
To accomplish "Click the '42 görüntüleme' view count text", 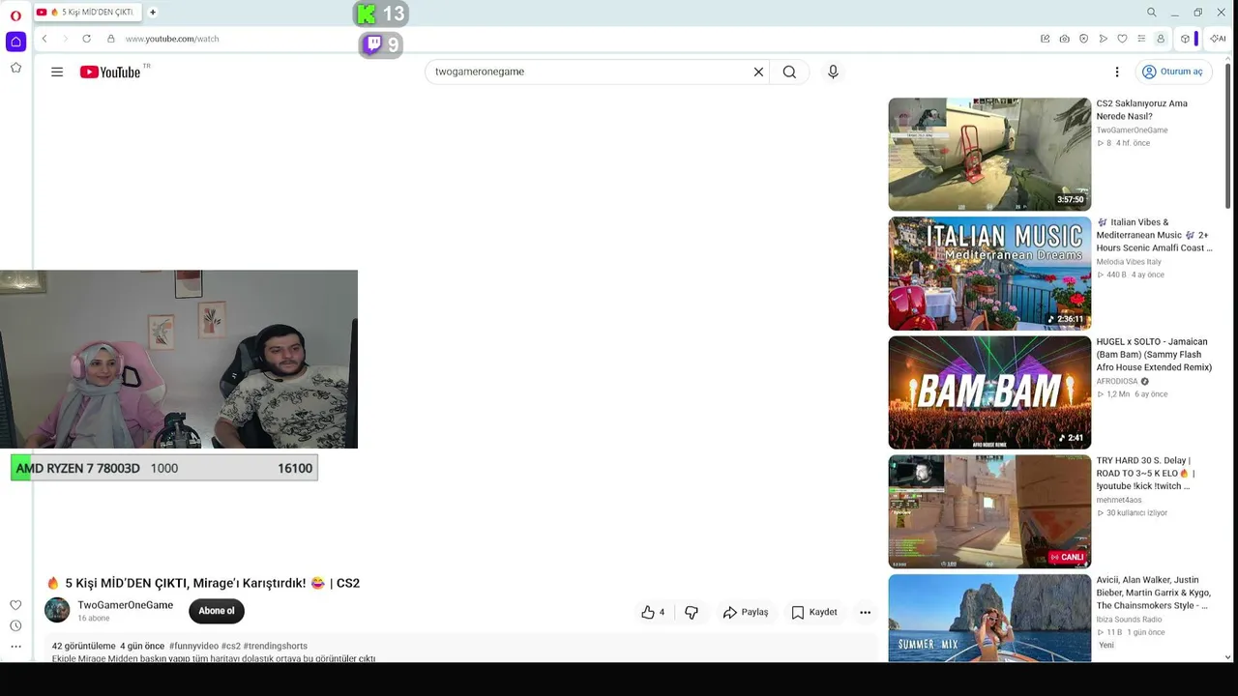I will 84,646.
